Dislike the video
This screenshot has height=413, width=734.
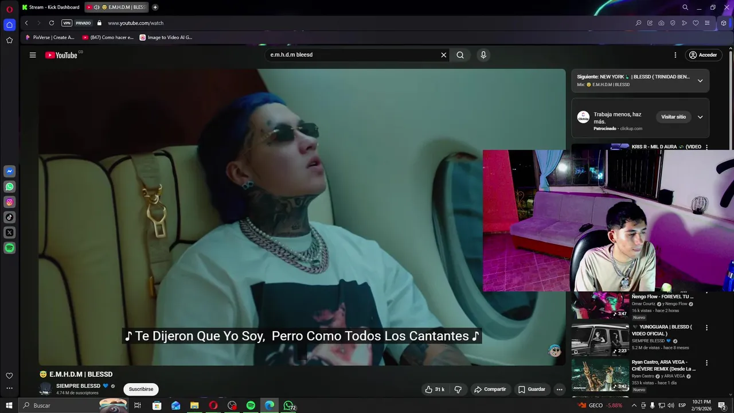point(458,389)
